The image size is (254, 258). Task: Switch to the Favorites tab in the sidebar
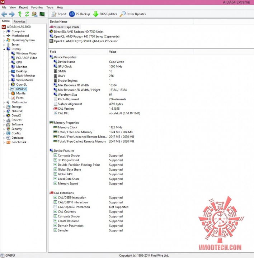[x=19, y=21]
